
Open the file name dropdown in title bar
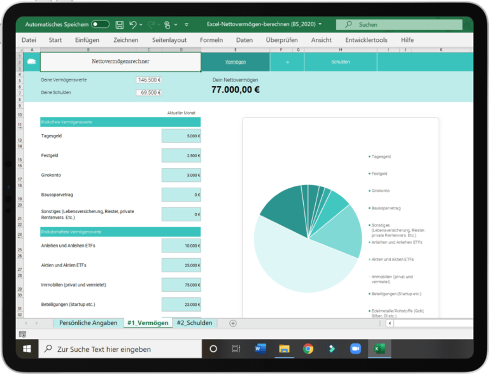click(320, 24)
